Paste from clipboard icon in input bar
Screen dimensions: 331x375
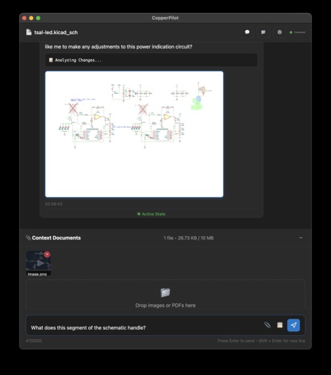[x=279, y=325]
